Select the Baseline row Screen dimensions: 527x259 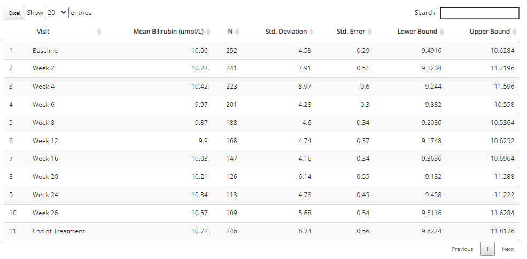click(x=261, y=51)
